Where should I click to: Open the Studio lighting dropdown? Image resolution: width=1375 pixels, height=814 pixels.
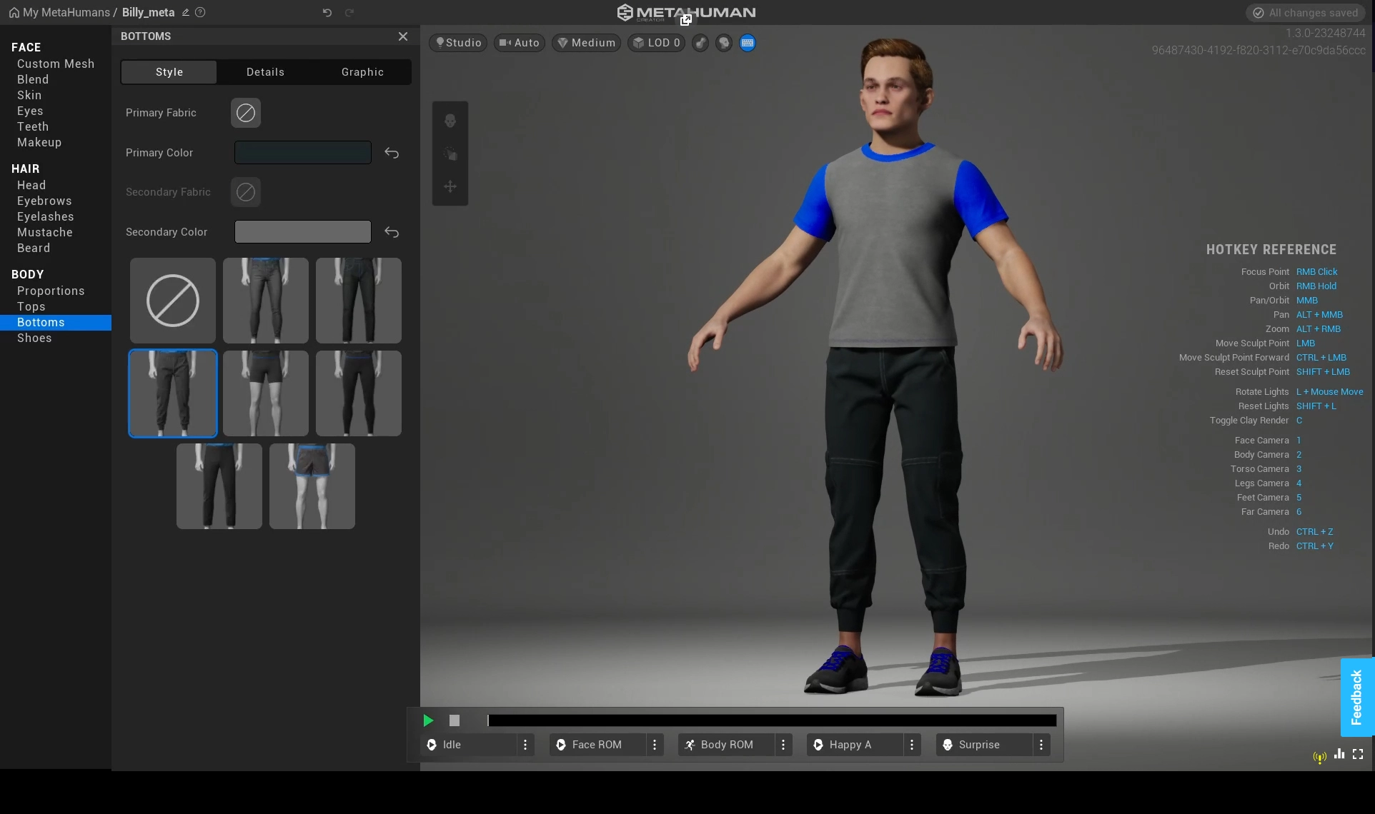tap(458, 43)
